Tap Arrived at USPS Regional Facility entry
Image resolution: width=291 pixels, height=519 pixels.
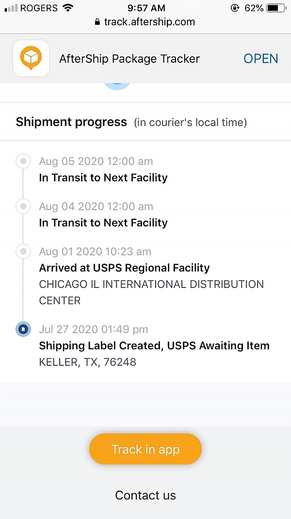pos(124,268)
